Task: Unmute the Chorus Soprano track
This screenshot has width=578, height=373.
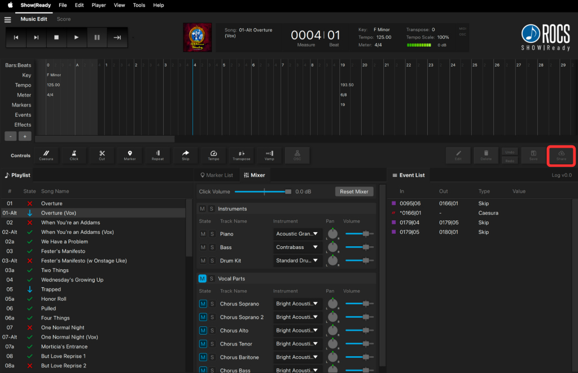Action: click(203, 304)
